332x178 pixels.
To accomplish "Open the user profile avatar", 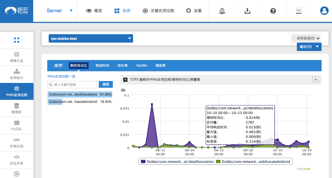I will click(324, 11).
